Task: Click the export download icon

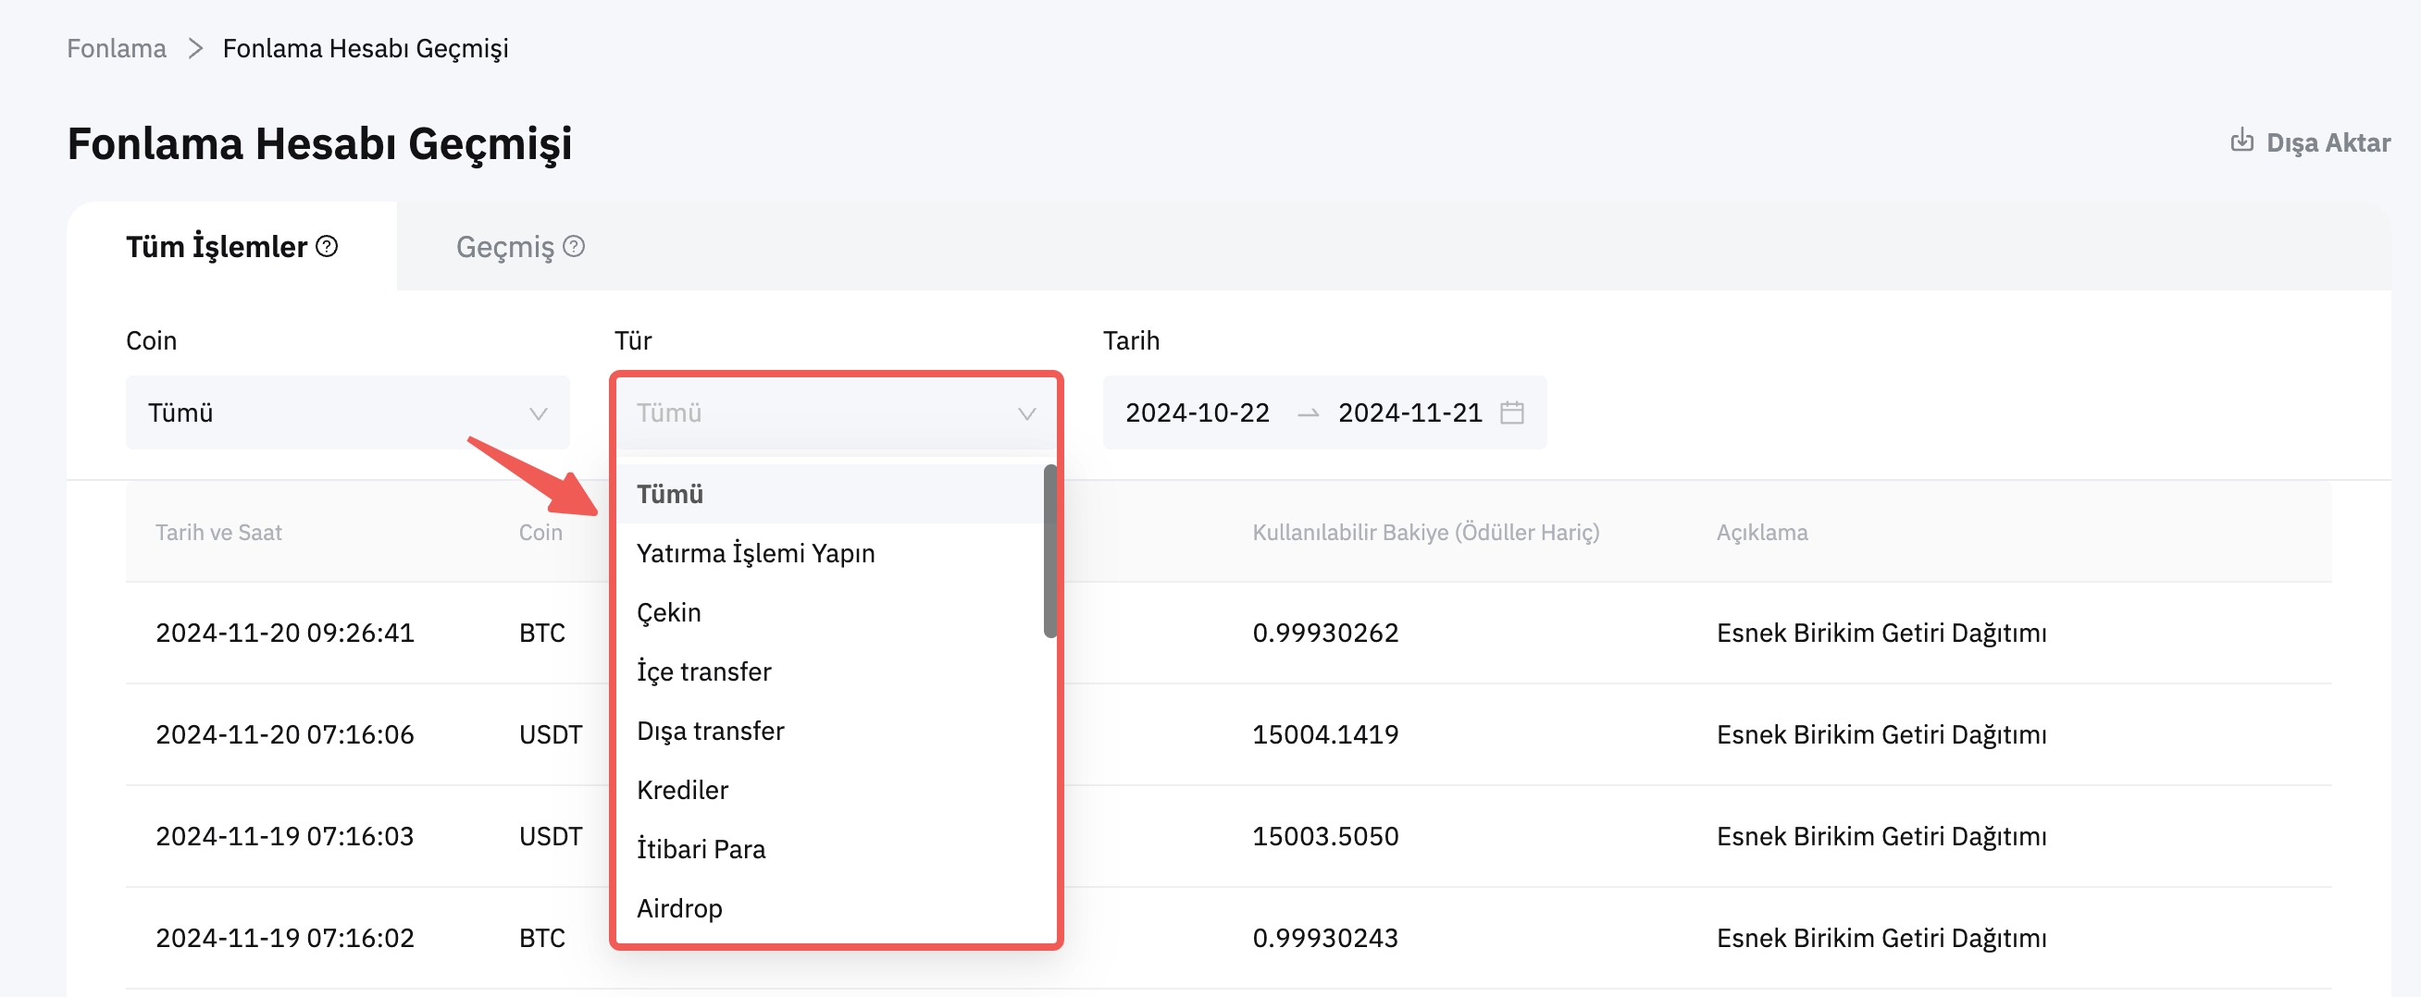Action: coord(2241,141)
